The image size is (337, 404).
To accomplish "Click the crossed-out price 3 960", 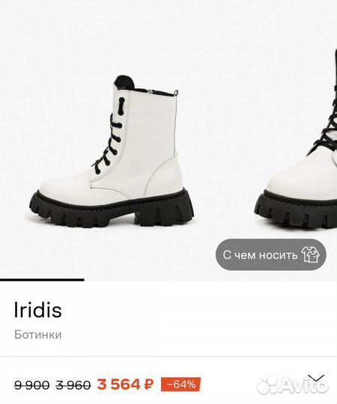I will tap(73, 385).
